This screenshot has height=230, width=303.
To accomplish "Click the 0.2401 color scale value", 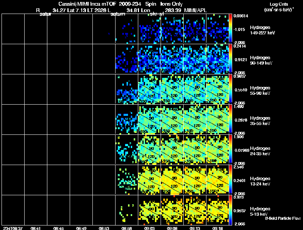I will [241, 181].
